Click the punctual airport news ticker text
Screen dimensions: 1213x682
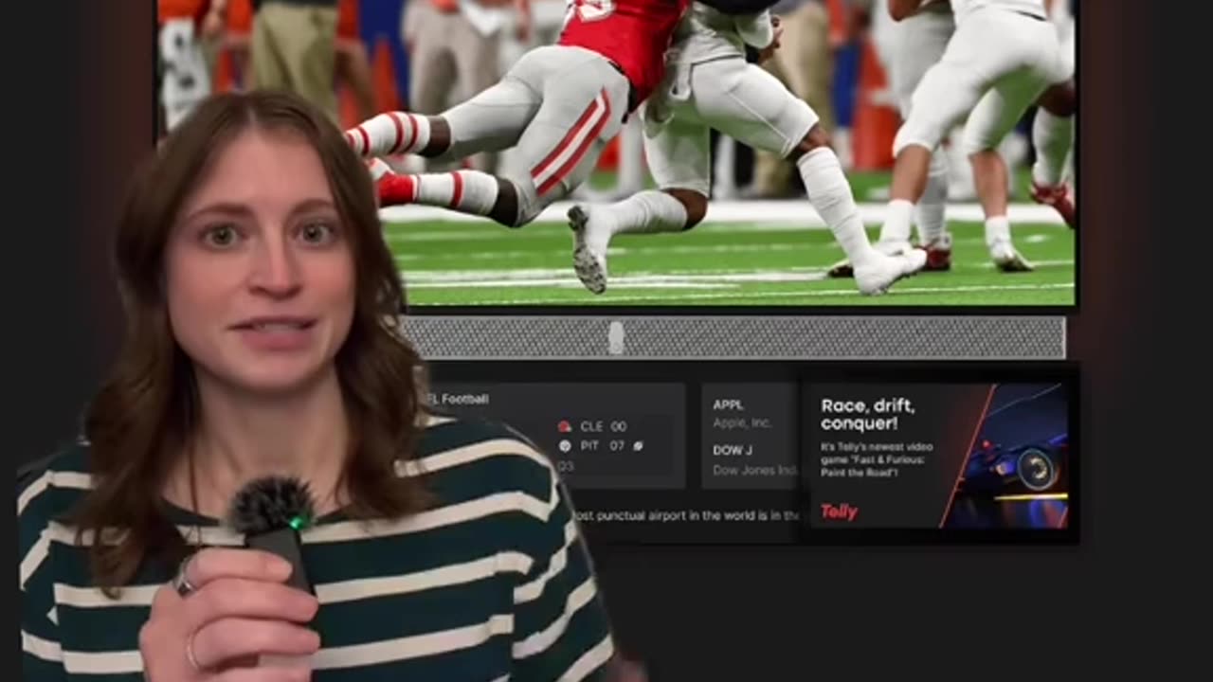point(685,516)
